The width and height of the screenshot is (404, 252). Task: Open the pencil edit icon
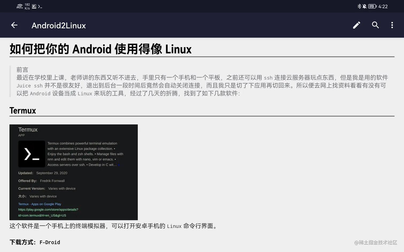click(x=356, y=25)
